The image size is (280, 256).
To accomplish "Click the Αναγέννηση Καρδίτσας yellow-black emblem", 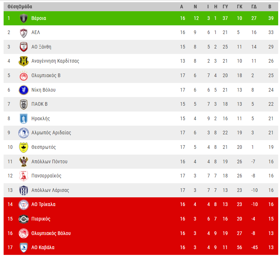I will point(23,61).
